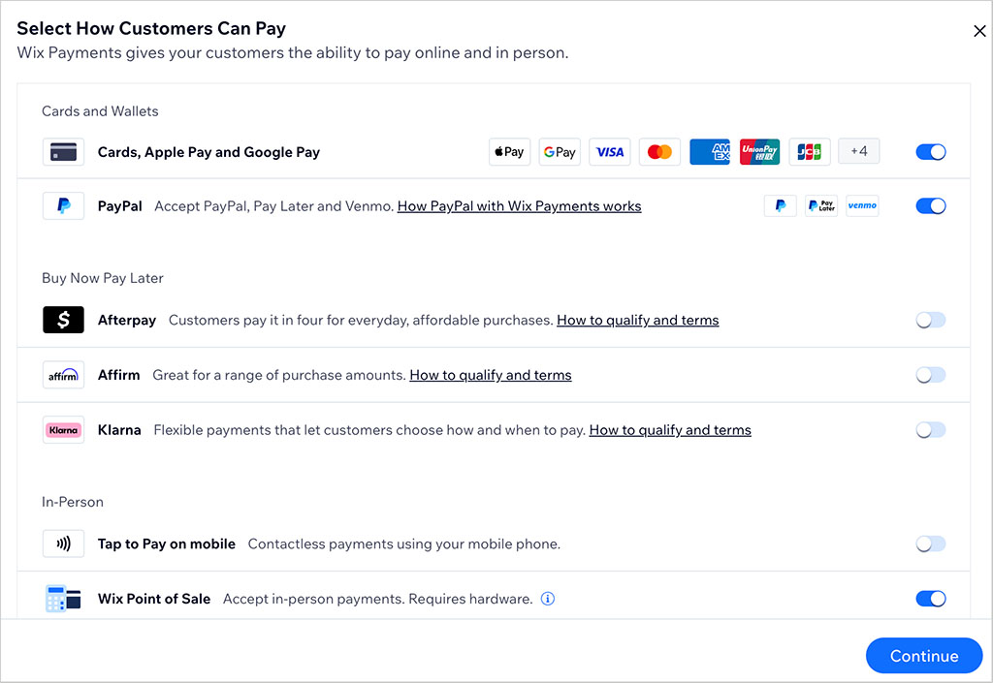Open Klarna How to qualify and terms link
The width and height of the screenshot is (993, 683).
coord(670,430)
